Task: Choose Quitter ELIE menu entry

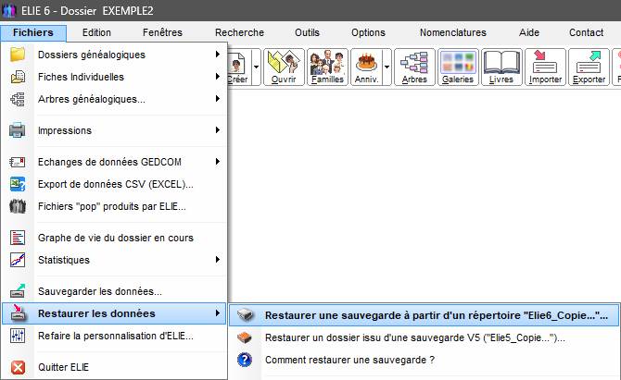Action: point(114,367)
